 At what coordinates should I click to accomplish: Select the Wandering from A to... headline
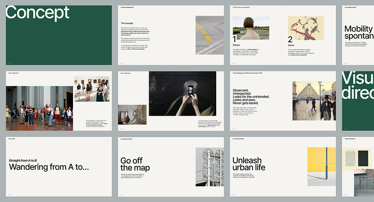click(x=49, y=167)
